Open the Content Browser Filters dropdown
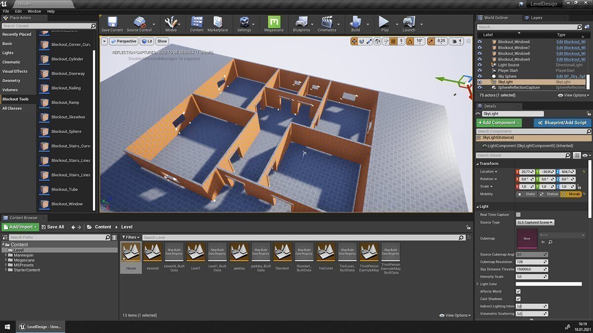This screenshot has height=333, width=593. (x=131, y=237)
